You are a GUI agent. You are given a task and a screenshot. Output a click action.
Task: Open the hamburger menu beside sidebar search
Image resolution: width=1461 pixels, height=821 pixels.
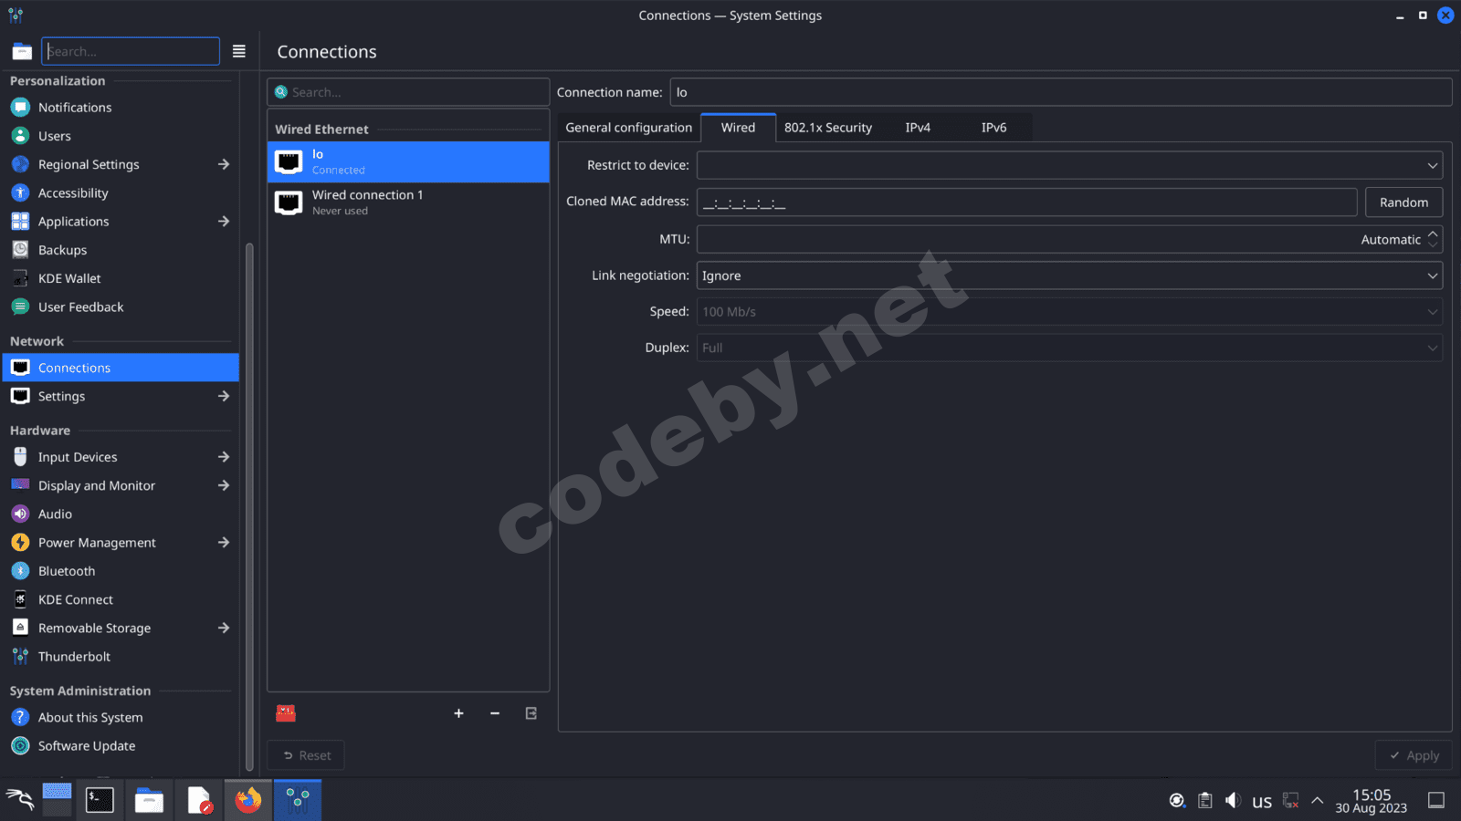coord(239,51)
